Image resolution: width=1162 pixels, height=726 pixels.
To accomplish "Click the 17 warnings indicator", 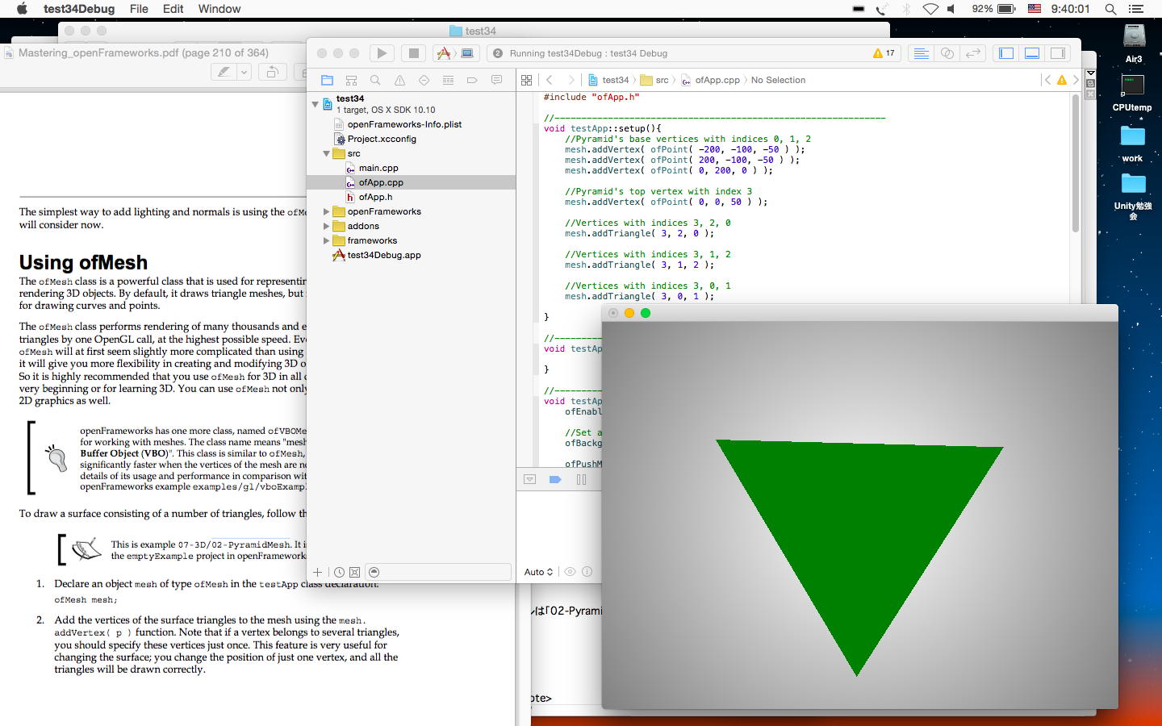I will pyautogui.click(x=884, y=53).
